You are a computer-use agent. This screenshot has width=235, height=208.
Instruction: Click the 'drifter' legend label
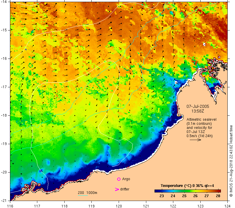tap(125, 189)
